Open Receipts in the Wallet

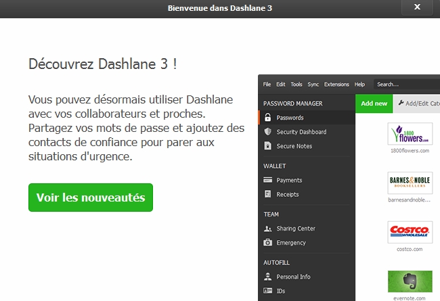[x=307, y=194]
